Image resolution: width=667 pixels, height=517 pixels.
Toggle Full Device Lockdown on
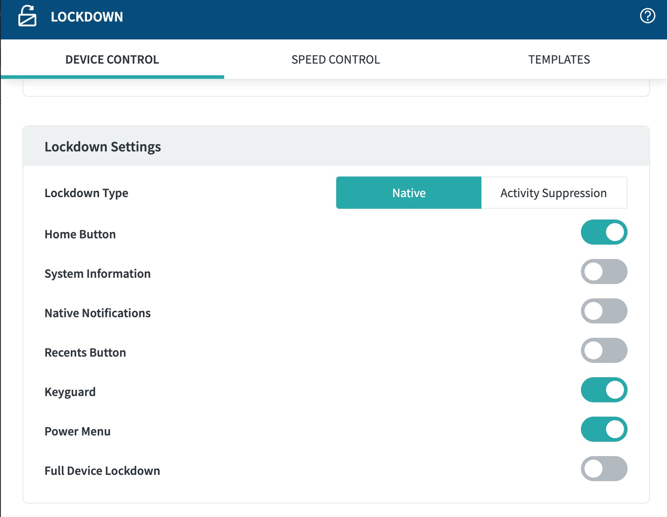coord(604,469)
